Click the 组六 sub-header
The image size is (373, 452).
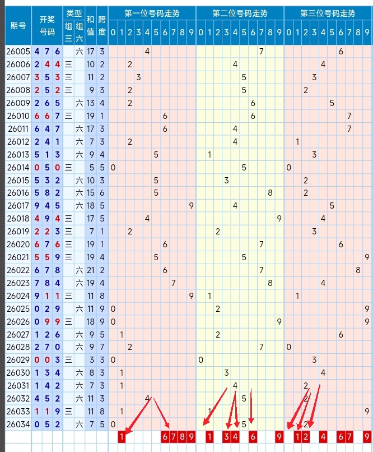pos(80,33)
